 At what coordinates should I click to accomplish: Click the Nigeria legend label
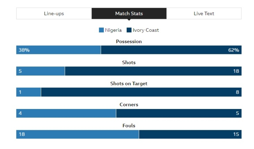pos(113,30)
